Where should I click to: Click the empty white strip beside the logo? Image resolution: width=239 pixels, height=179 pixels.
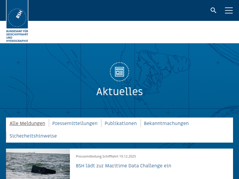[x=134, y=32]
